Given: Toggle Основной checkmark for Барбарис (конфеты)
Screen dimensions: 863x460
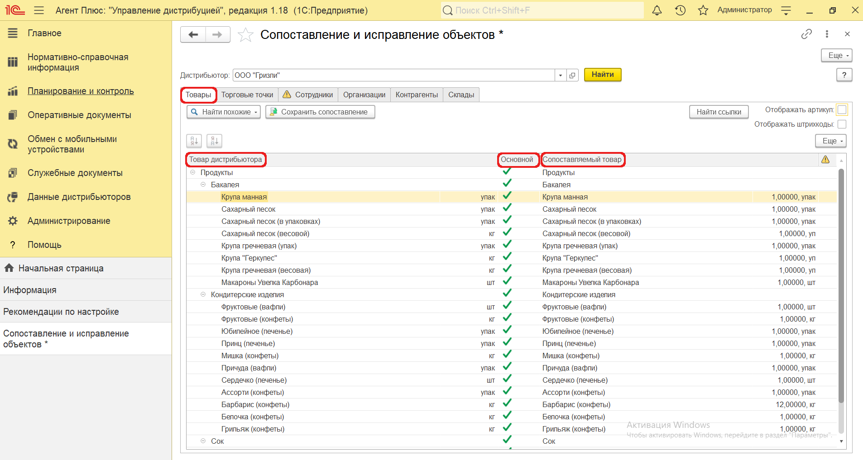Looking at the screenshot, I should click(507, 403).
